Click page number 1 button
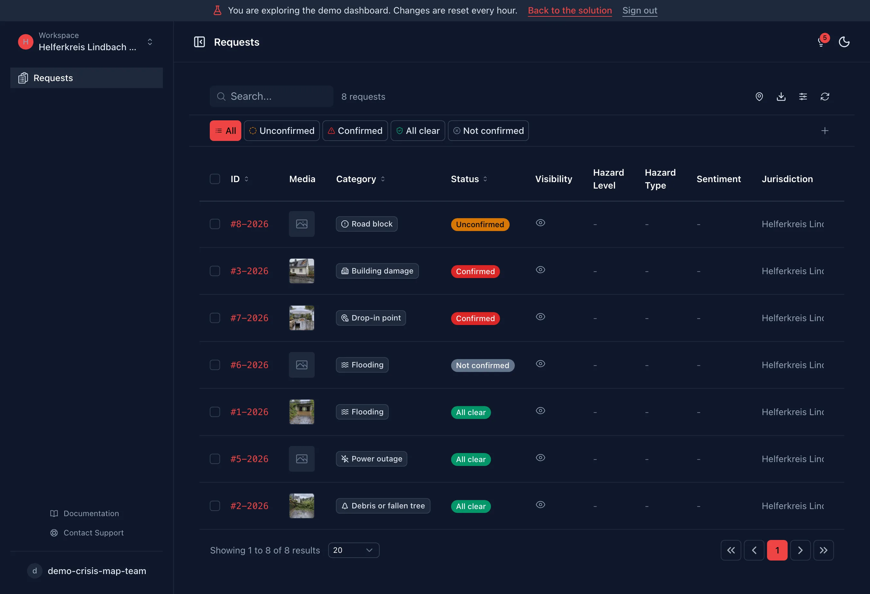870x594 pixels. pos(777,550)
